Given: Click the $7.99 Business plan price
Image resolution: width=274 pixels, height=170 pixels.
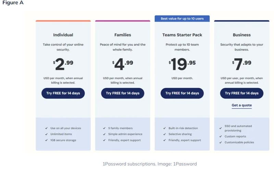Looking at the screenshot, I should (241, 63).
